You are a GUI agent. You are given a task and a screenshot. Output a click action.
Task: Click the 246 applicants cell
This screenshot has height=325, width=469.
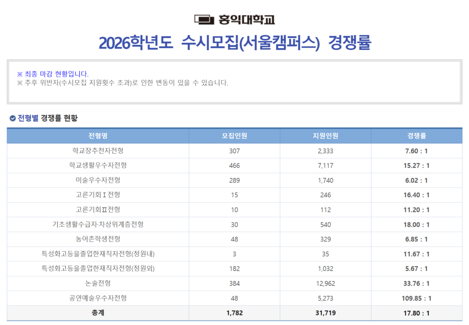[x=326, y=195]
